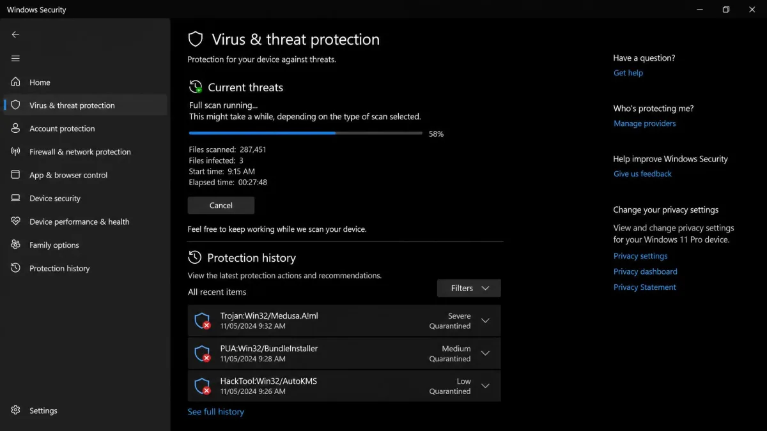Click the Current threats scan clock icon

point(196,87)
